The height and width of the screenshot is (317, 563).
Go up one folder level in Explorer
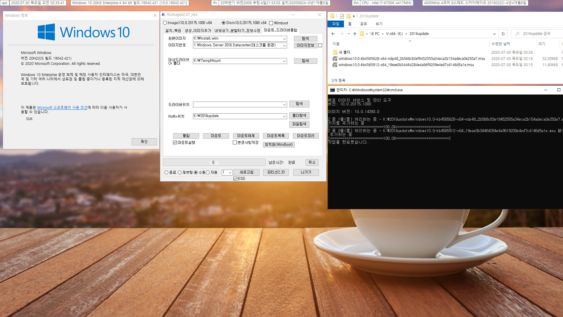pos(355,34)
